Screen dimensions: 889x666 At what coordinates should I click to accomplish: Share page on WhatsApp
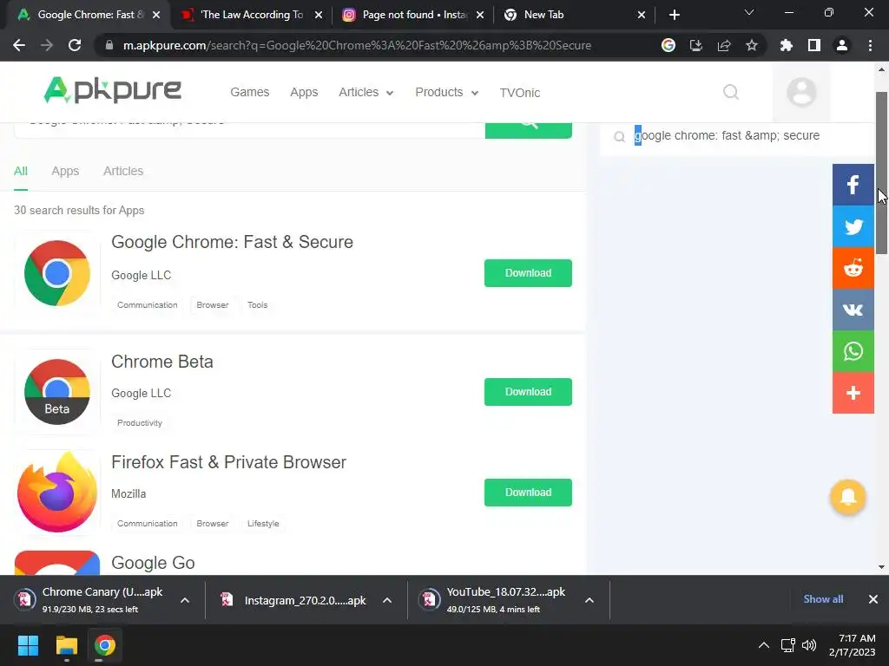(853, 351)
